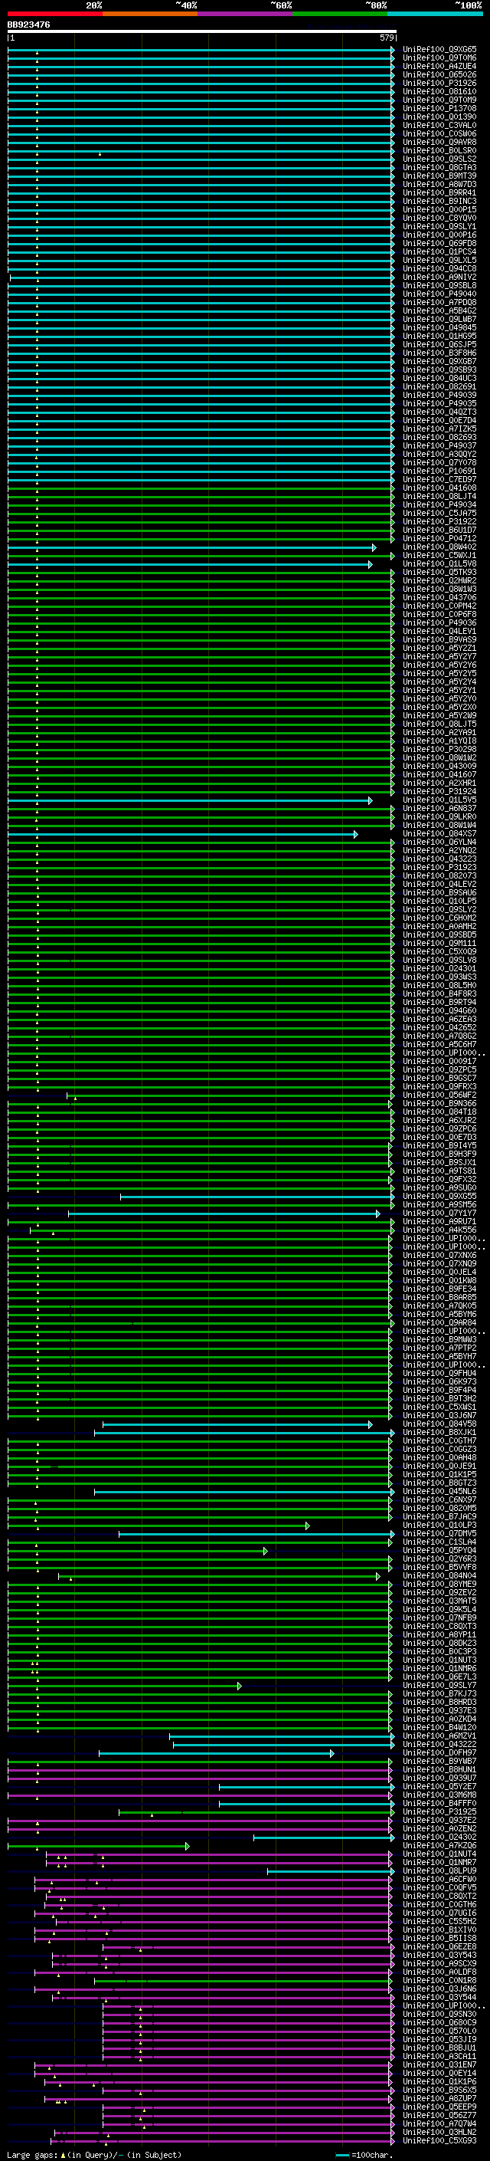Open hit UniRef100_Q9XG65

pyautogui.click(x=439, y=50)
